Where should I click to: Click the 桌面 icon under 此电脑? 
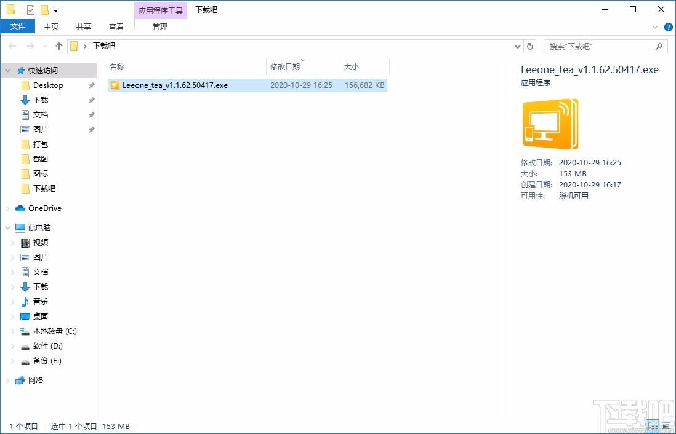25,317
